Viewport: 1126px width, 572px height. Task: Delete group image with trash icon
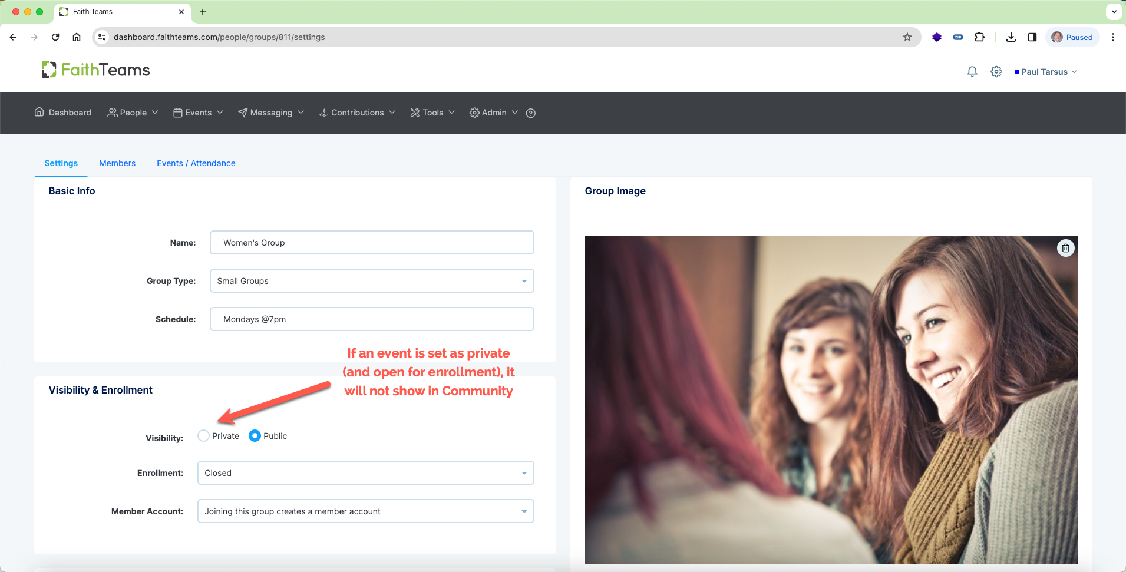tap(1065, 248)
